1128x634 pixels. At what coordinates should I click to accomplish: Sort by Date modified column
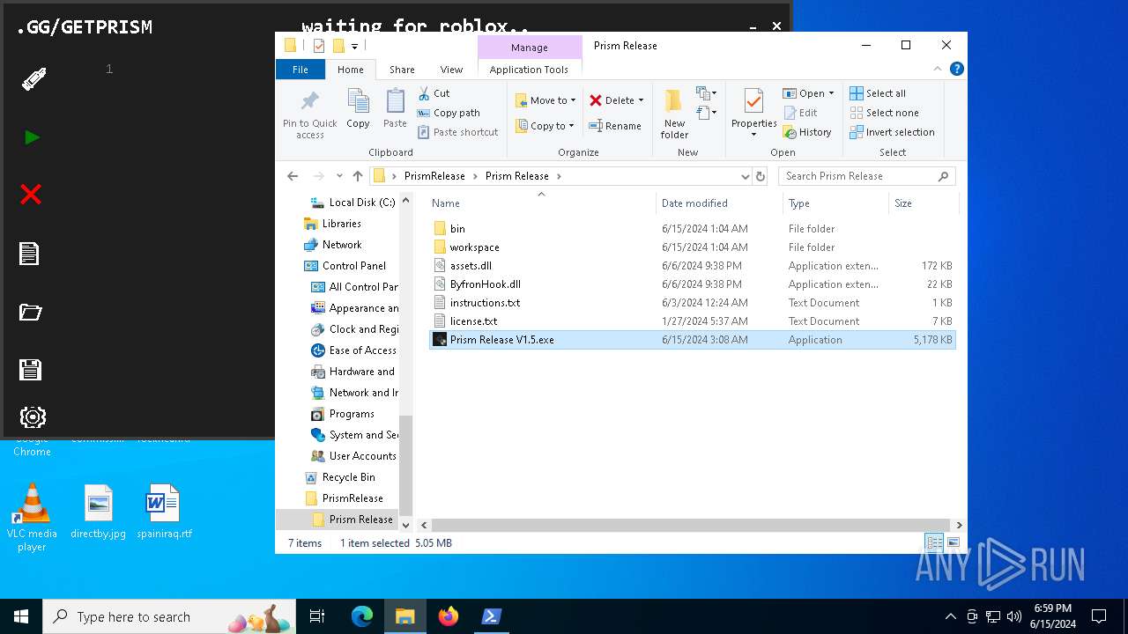coord(719,203)
